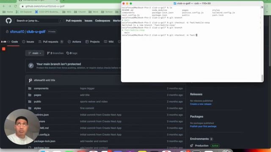Click the private repository lock icon

click(7, 32)
